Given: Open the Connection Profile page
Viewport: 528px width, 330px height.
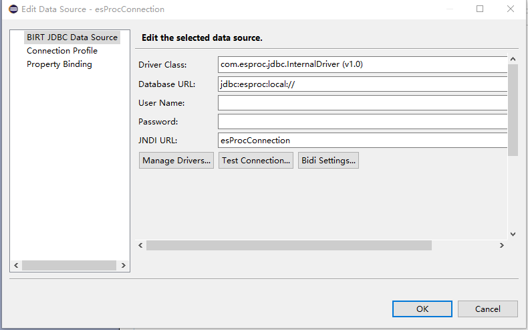Looking at the screenshot, I should click(x=62, y=51).
